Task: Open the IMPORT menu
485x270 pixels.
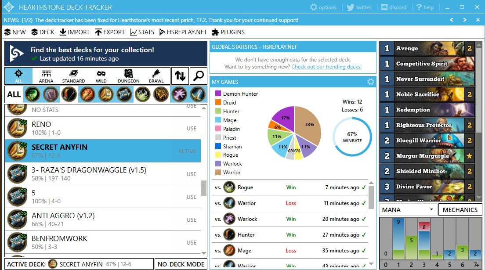Action: [74, 32]
